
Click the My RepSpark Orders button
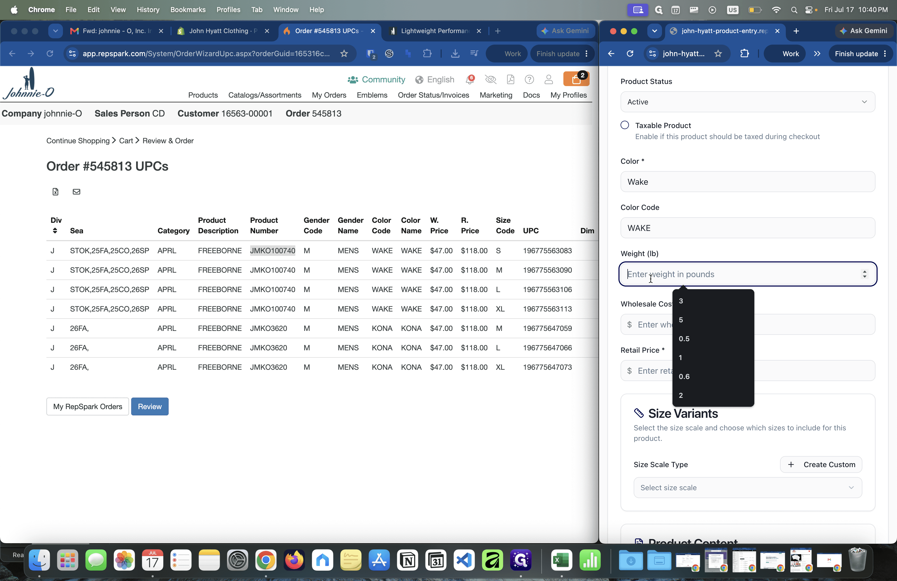(x=87, y=406)
